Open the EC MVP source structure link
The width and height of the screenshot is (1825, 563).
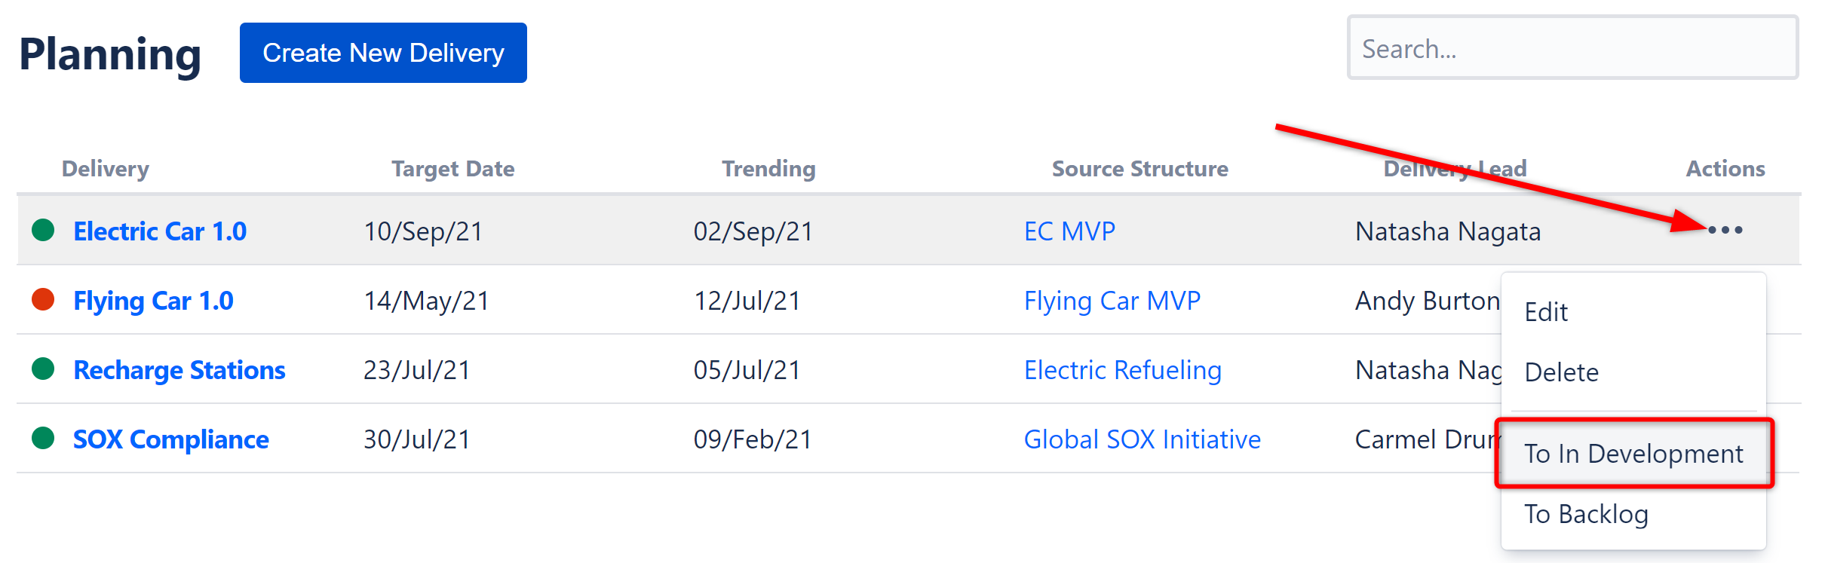coord(1069,231)
